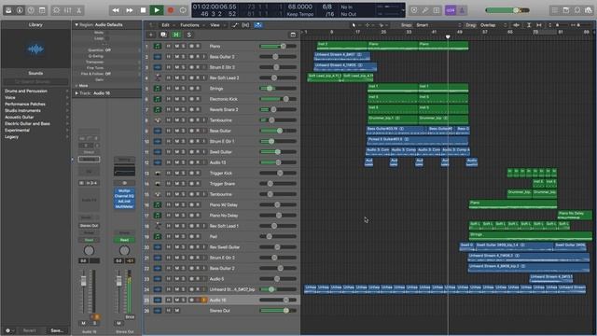The image size is (597, 336).
Task: Toggle the blue Catch Playhead button
Action: (x=257, y=25)
